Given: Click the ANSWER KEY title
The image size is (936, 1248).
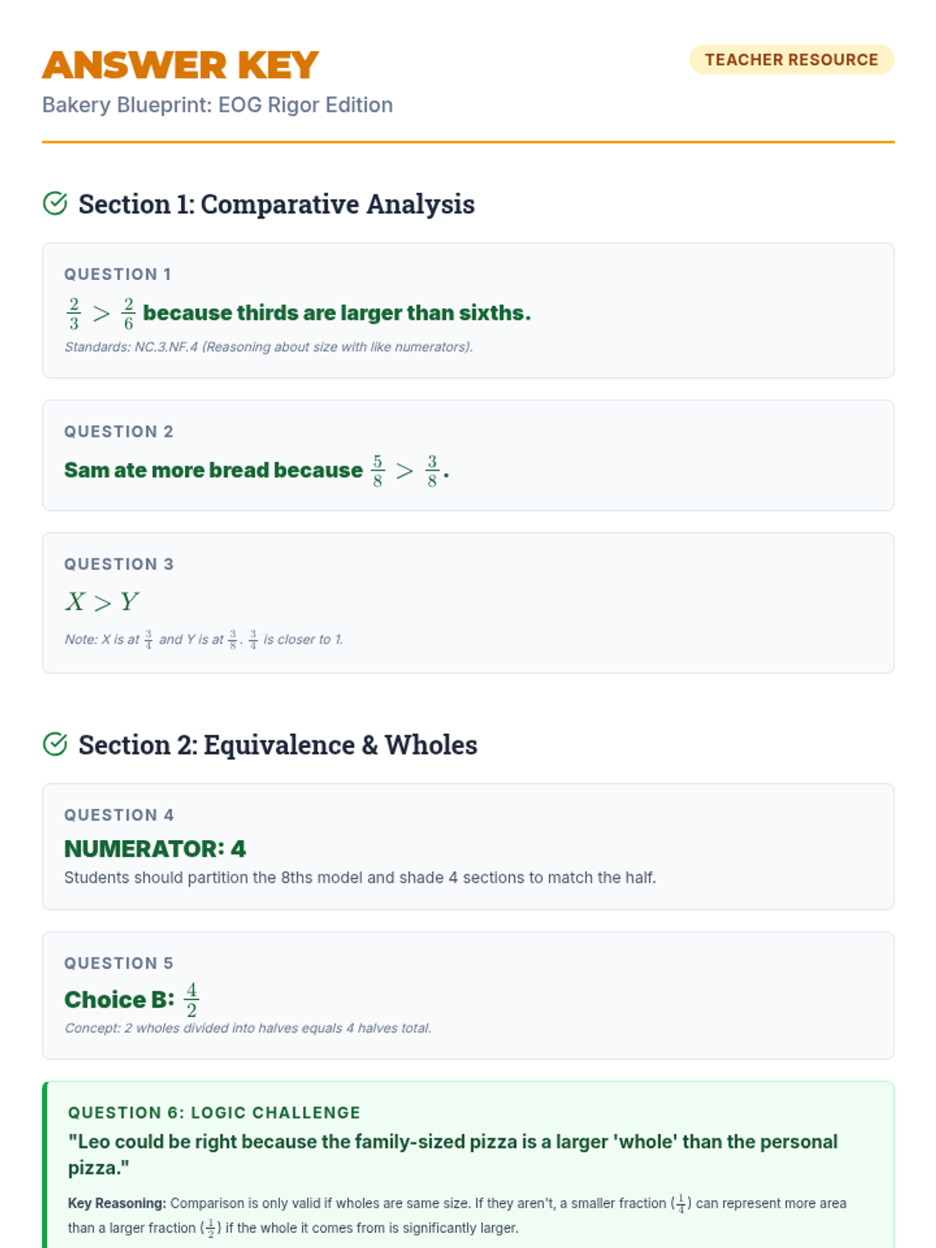Looking at the screenshot, I should [x=180, y=65].
